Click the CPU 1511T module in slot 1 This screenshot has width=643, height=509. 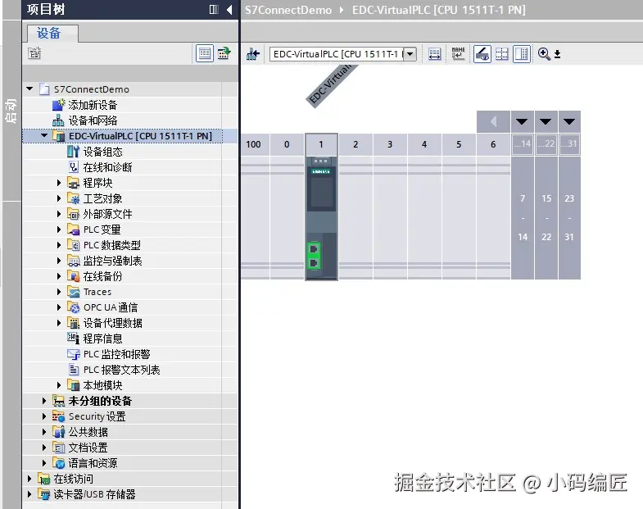click(x=321, y=217)
